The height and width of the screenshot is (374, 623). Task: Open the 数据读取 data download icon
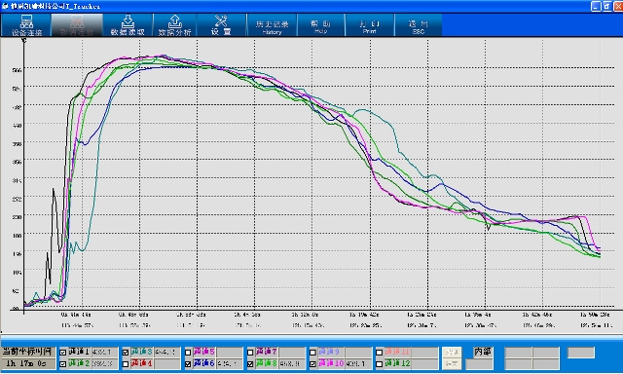pos(128,25)
